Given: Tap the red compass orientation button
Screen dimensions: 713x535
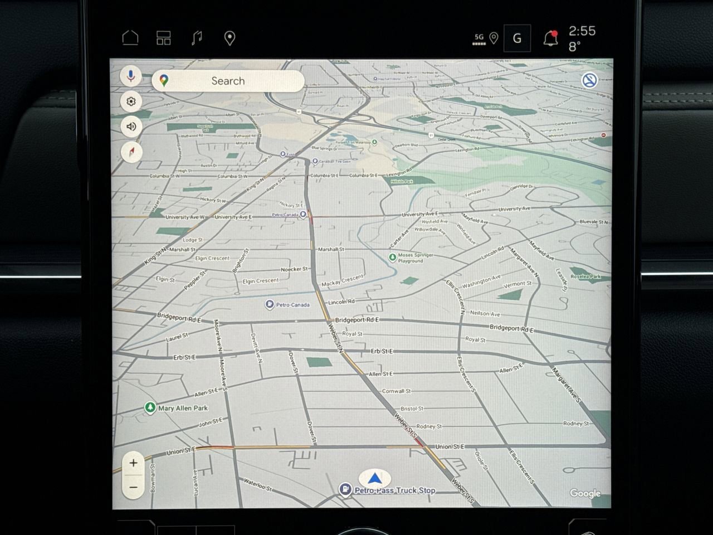Looking at the screenshot, I should pyautogui.click(x=131, y=152).
